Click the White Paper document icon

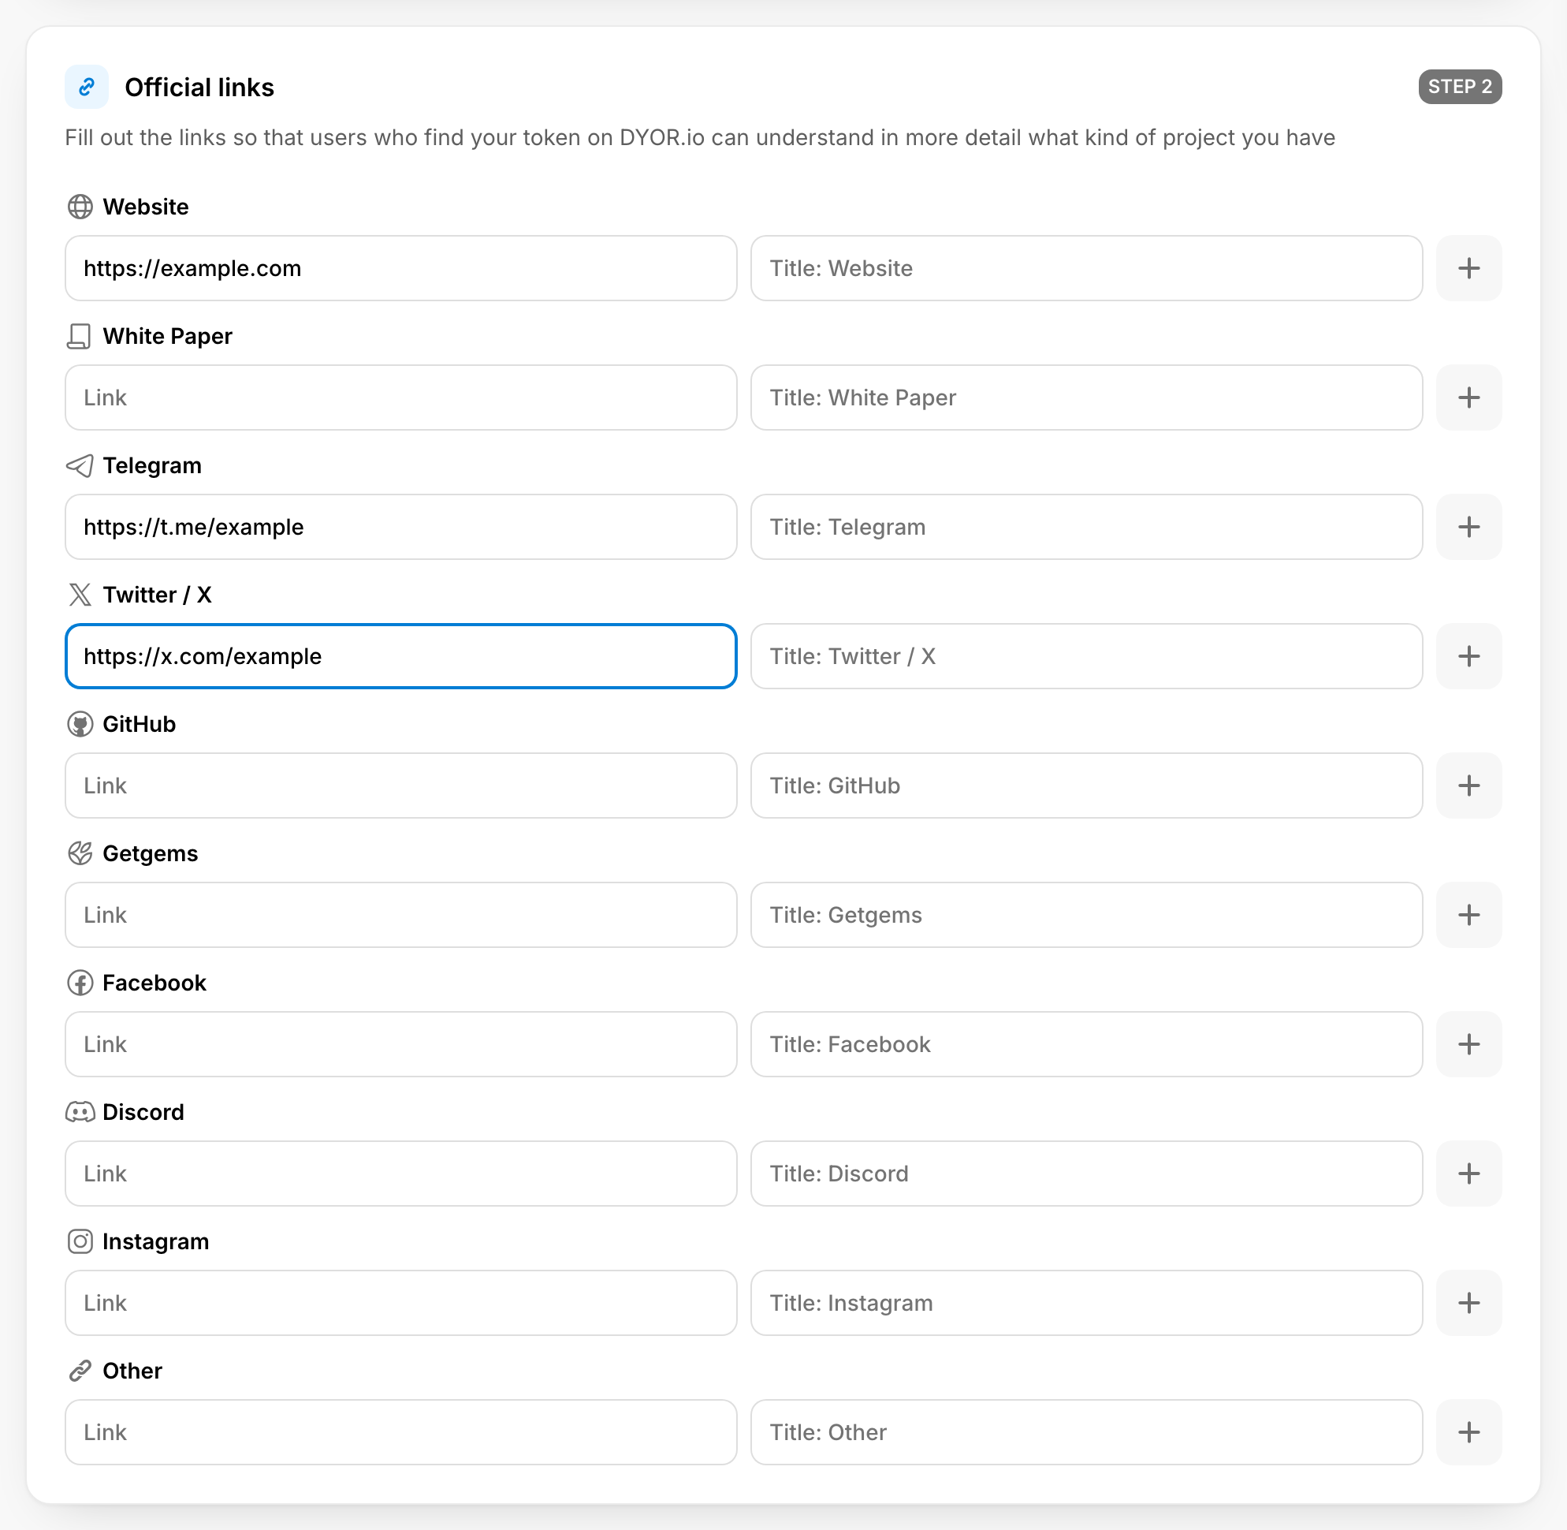click(x=79, y=336)
